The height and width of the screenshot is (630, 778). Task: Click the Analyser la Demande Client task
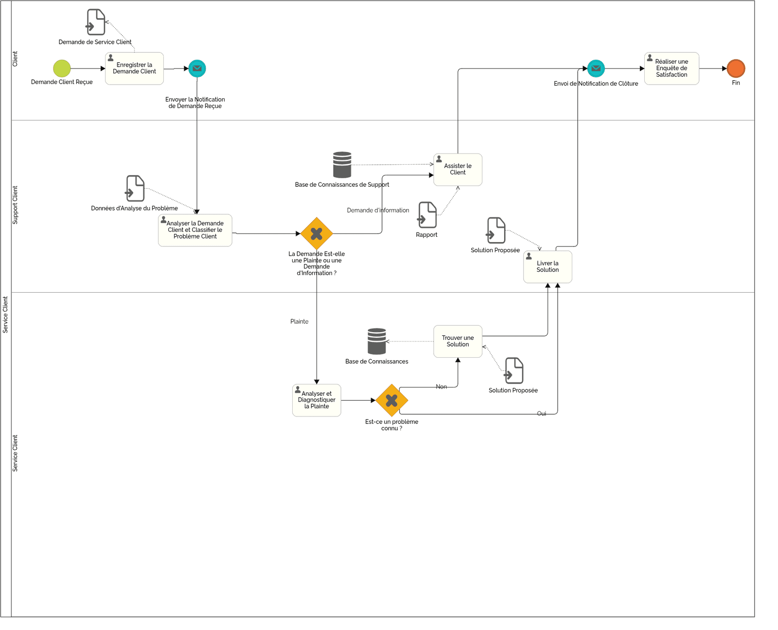194,229
